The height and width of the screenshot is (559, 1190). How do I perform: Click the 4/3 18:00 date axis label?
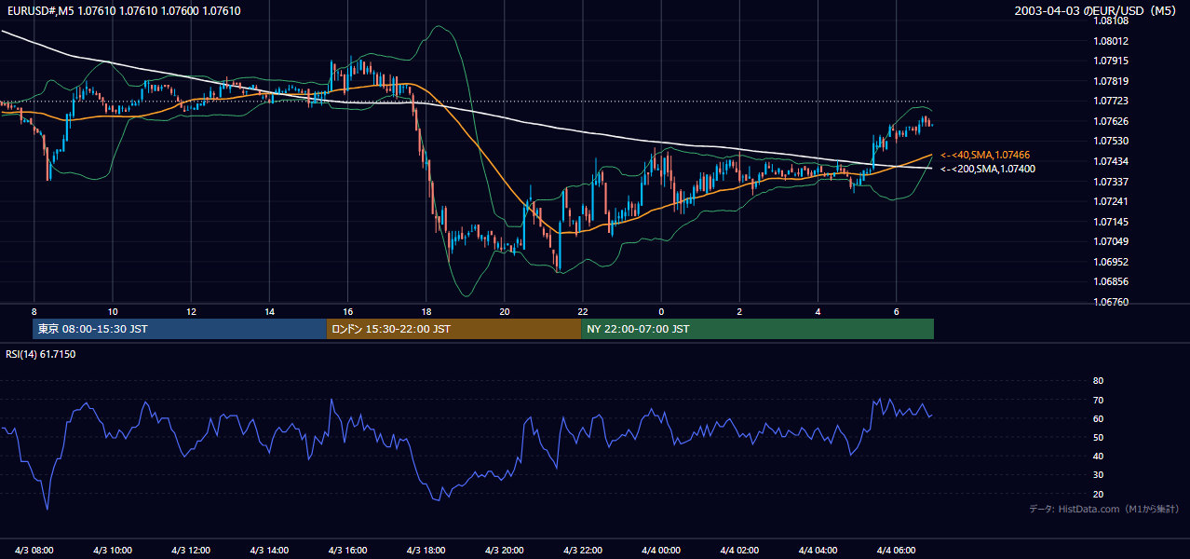tap(426, 550)
